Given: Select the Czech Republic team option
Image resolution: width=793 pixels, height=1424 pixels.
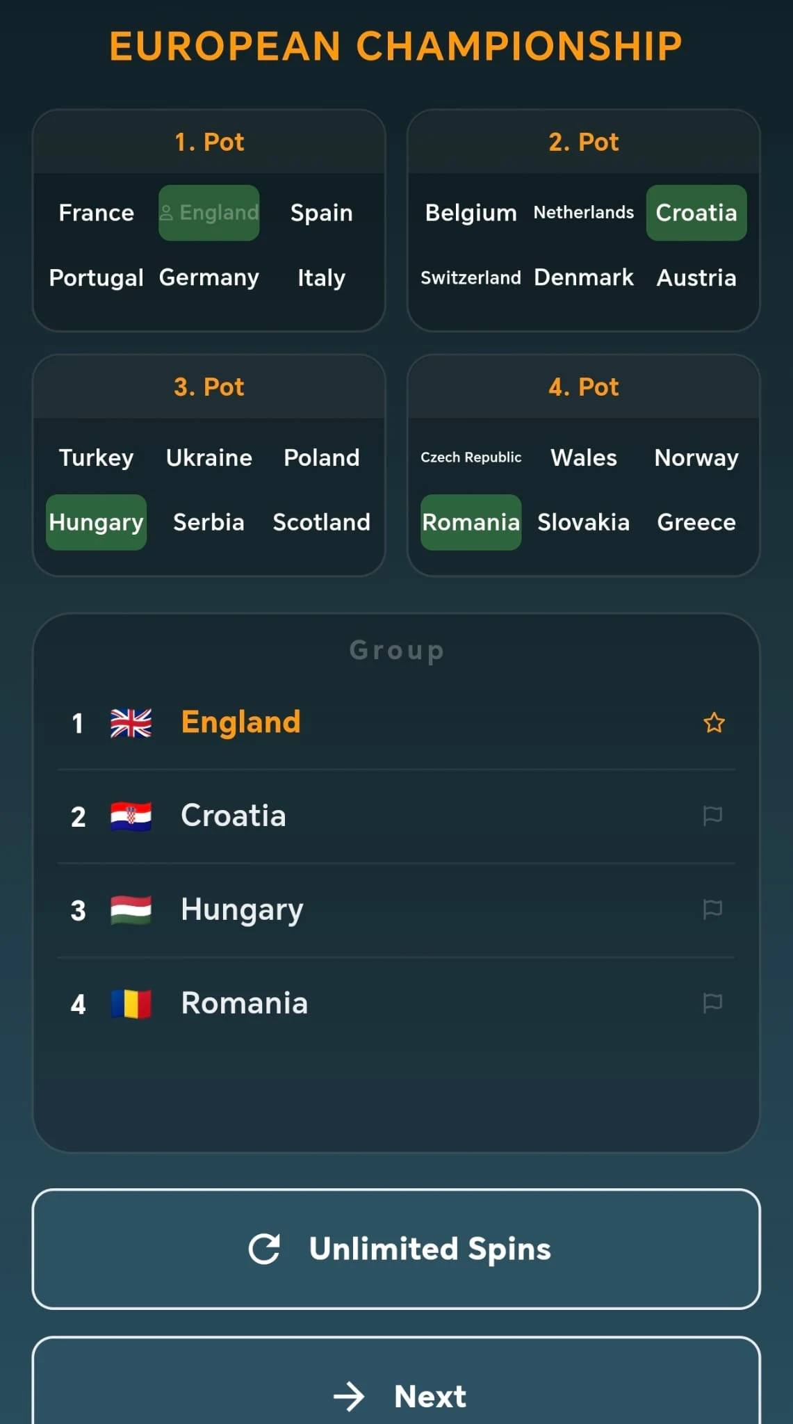Looking at the screenshot, I should coord(471,458).
